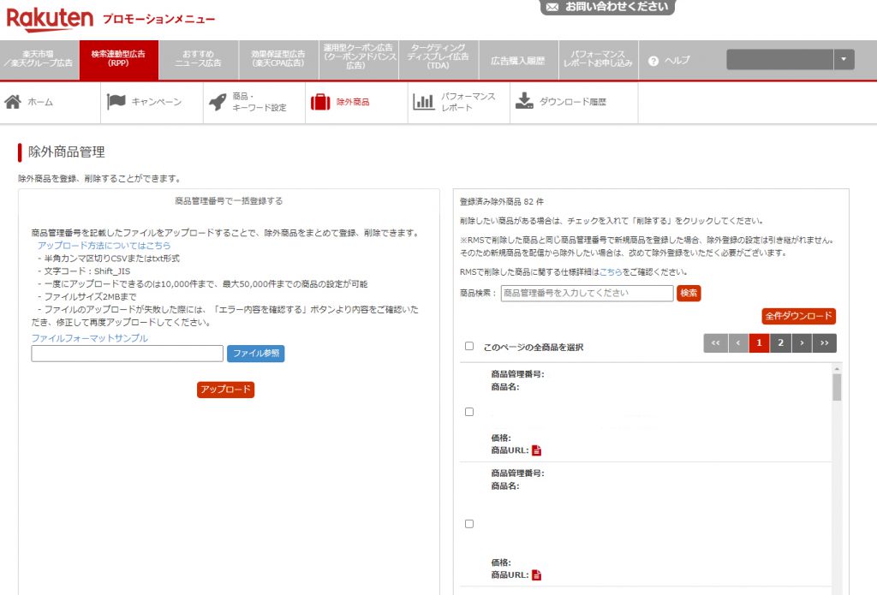Click the ヘルプ question mark icon
877x595 pixels.
pyautogui.click(x=653, y=59)
